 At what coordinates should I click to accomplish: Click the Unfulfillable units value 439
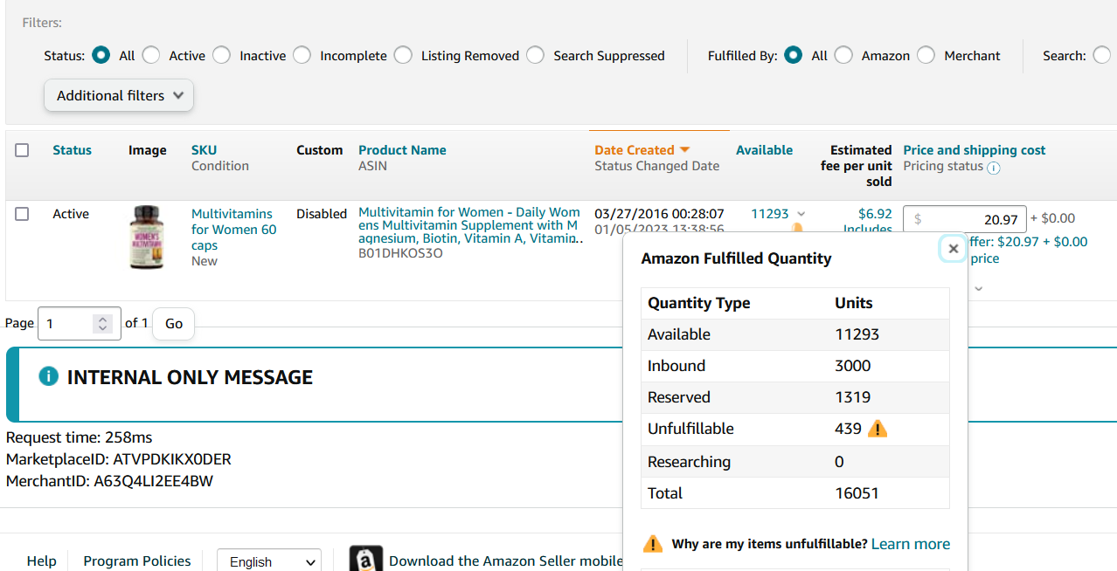(x=849, y=429)
